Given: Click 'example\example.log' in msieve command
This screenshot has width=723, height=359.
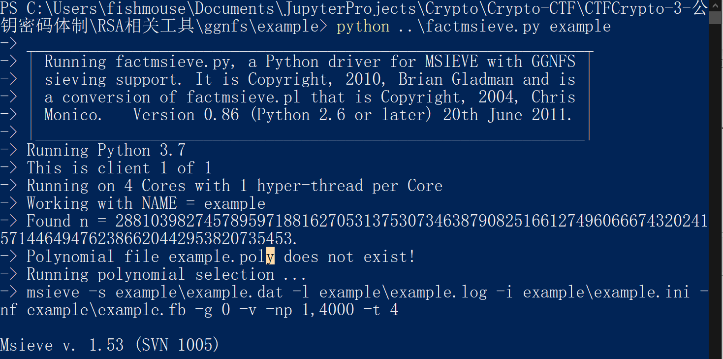Looking at the screenshot, I should (403, 292).
